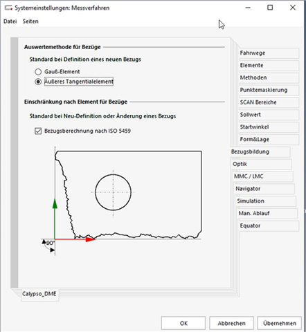Confirm settings with the OK button
The width and height of the screenshot is (306, 332).
click(183, 323)
